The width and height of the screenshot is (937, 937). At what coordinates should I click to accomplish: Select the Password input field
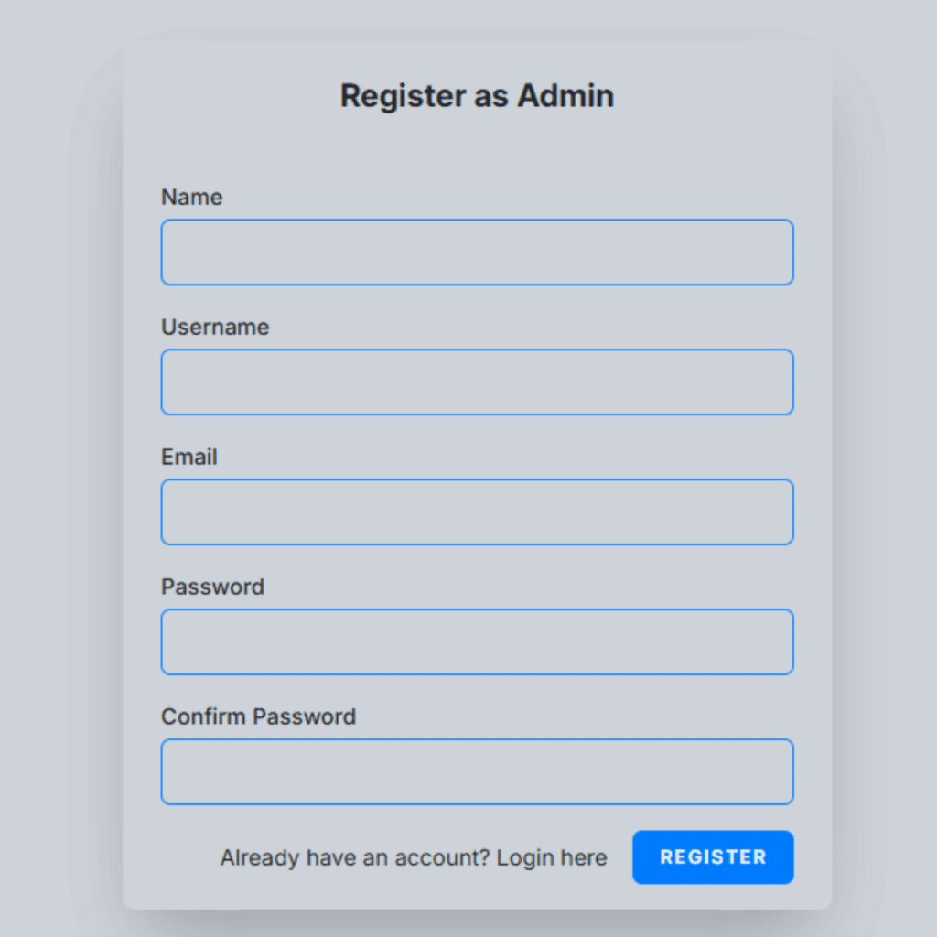[477, 642]
